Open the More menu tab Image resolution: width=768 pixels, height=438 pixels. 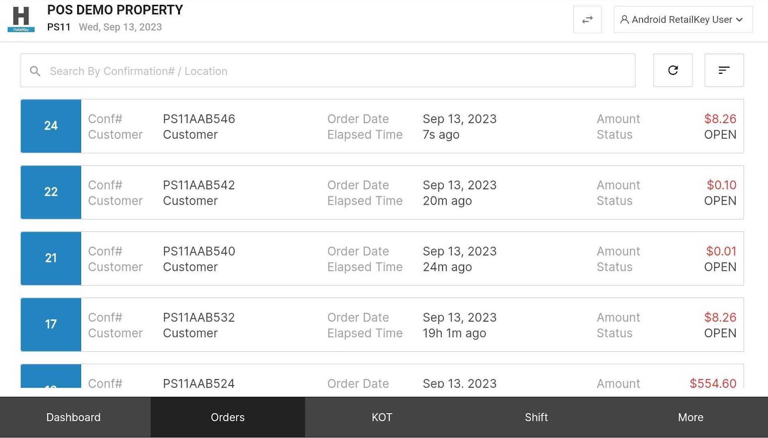click(690, 417)
